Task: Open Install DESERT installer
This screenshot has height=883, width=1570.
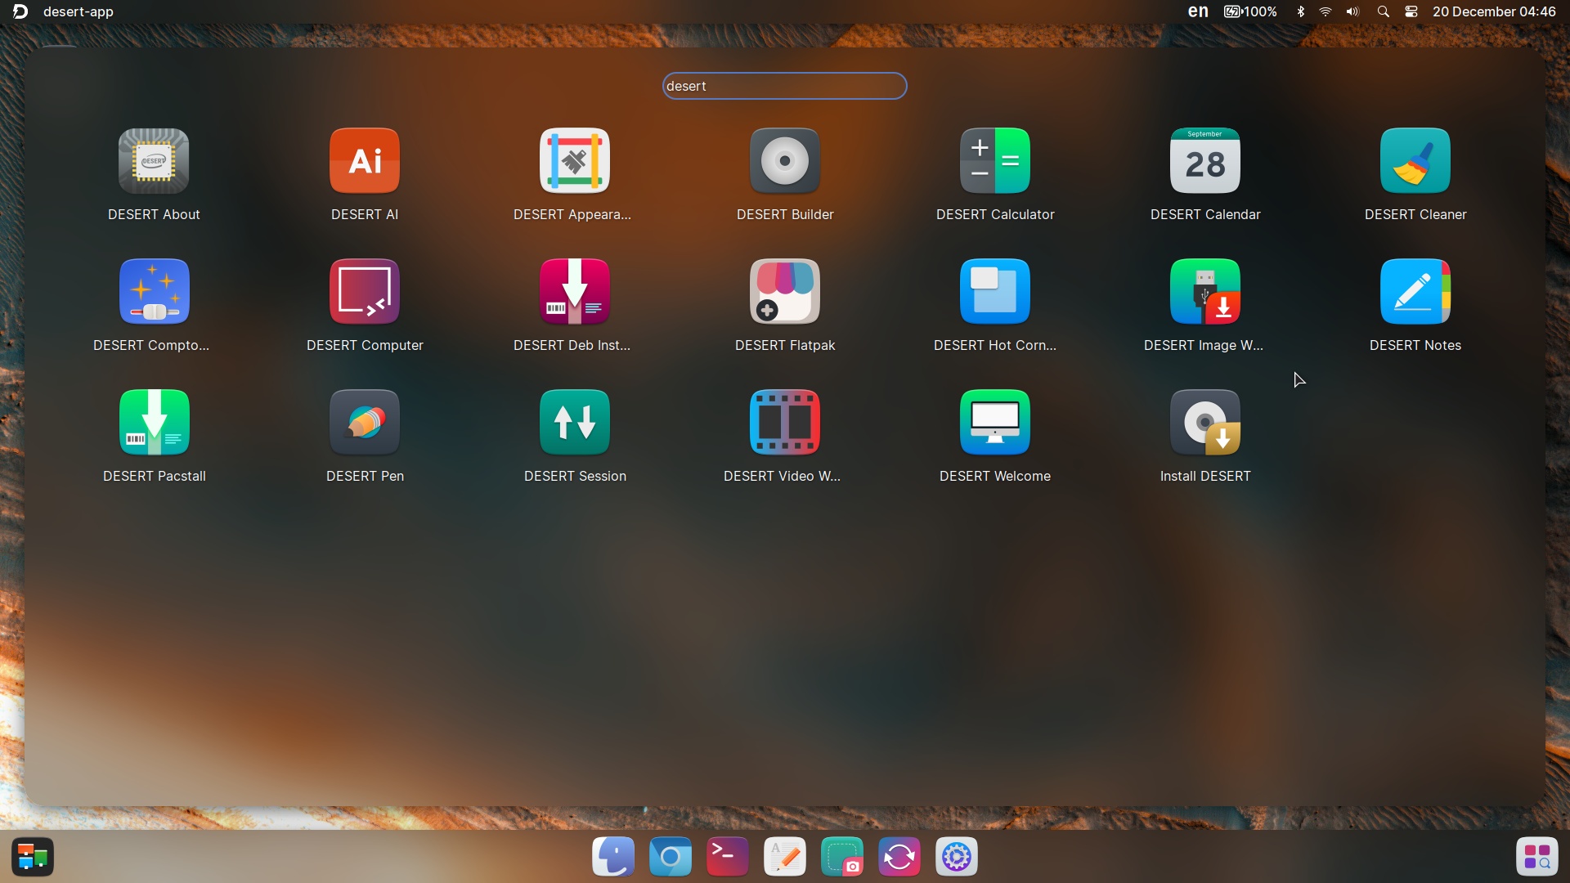Action: [1205, 423]
